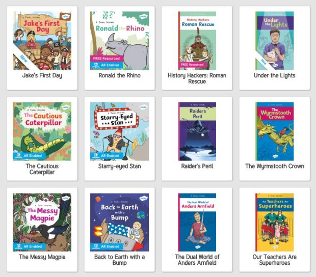Open Jake's First Day book cover
The width and height of the screenshot is (316, 277).
pos(42,41)
